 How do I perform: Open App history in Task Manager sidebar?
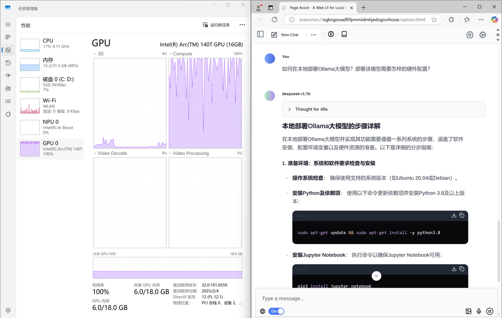(x=8, y=63)
